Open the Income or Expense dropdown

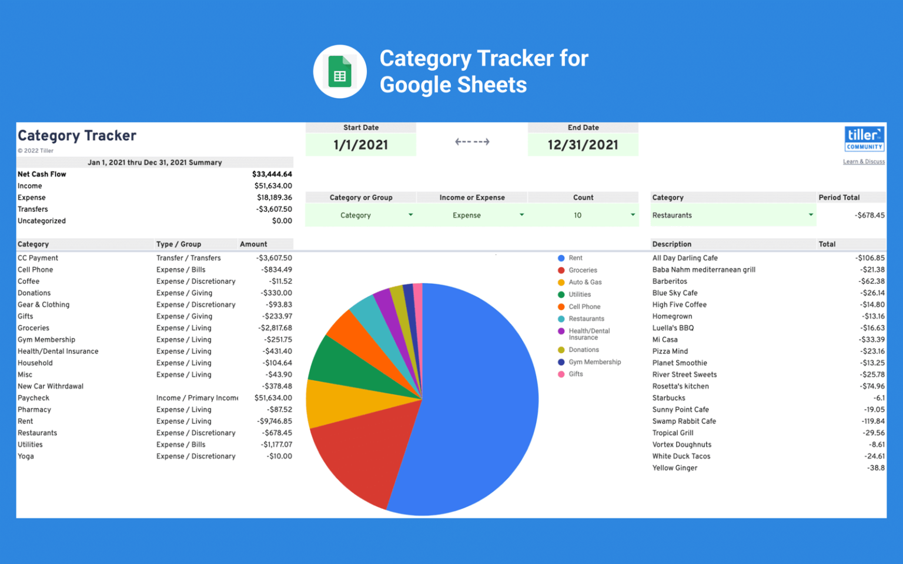(x=521, y=215)
